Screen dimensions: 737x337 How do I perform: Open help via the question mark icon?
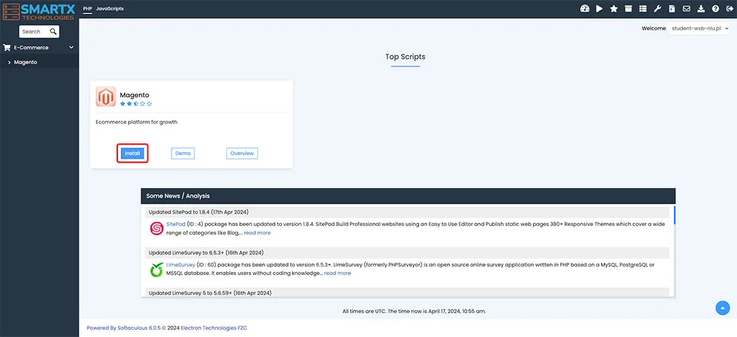(716, 9)
